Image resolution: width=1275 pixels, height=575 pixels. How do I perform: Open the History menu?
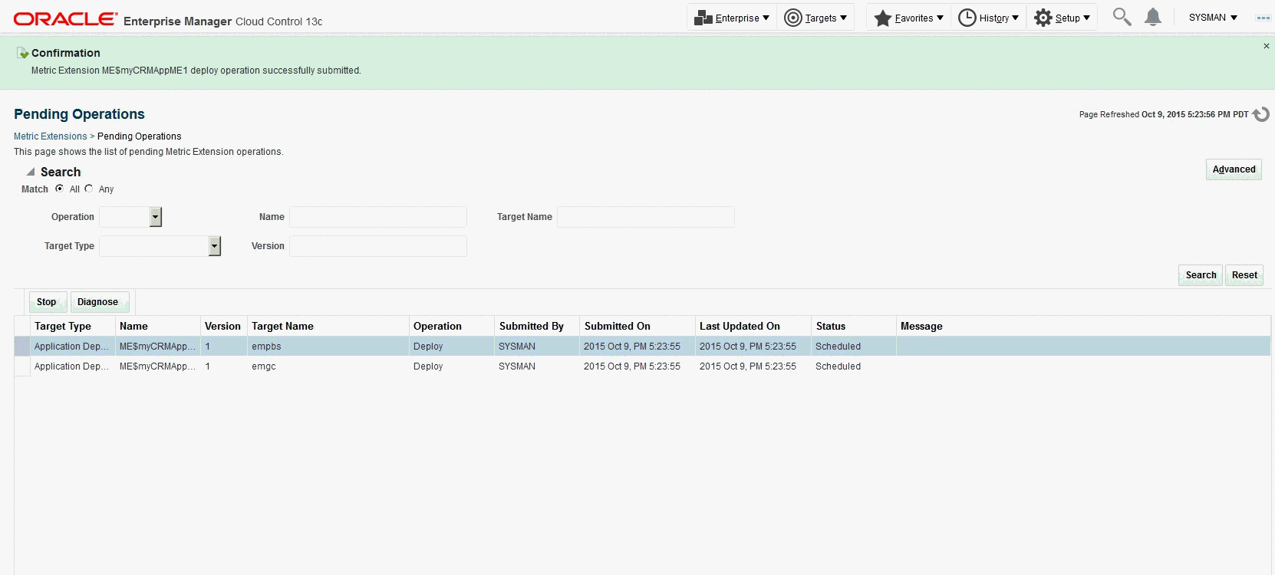coord(989,18)
